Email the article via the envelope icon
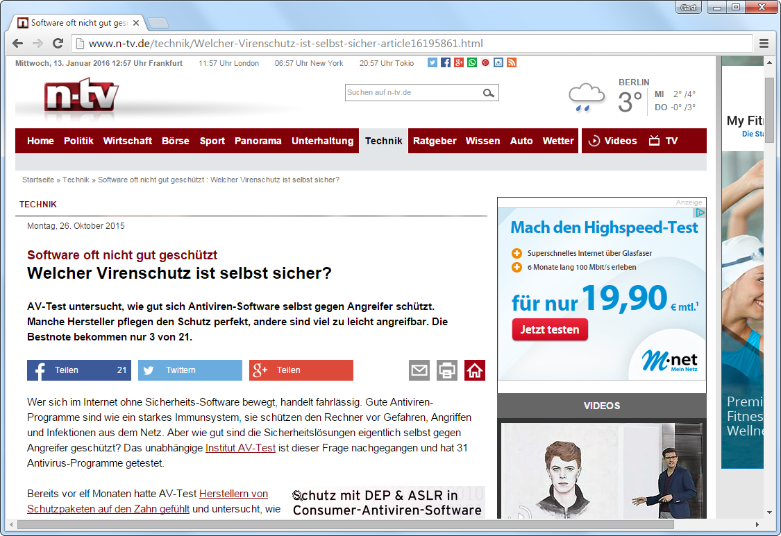This screenshot has width=781, height=536. [x=419, y=370]
